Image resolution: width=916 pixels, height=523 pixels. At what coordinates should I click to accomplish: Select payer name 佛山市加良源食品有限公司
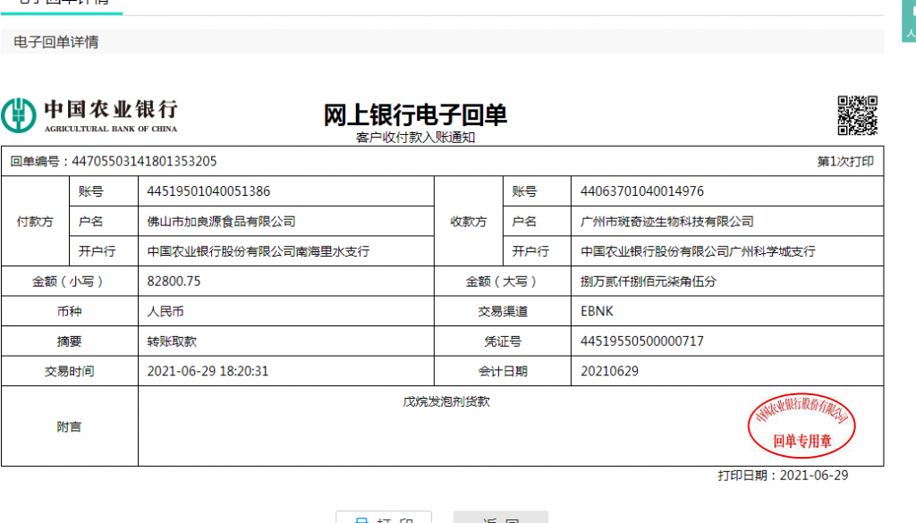[x=222, y=221]
